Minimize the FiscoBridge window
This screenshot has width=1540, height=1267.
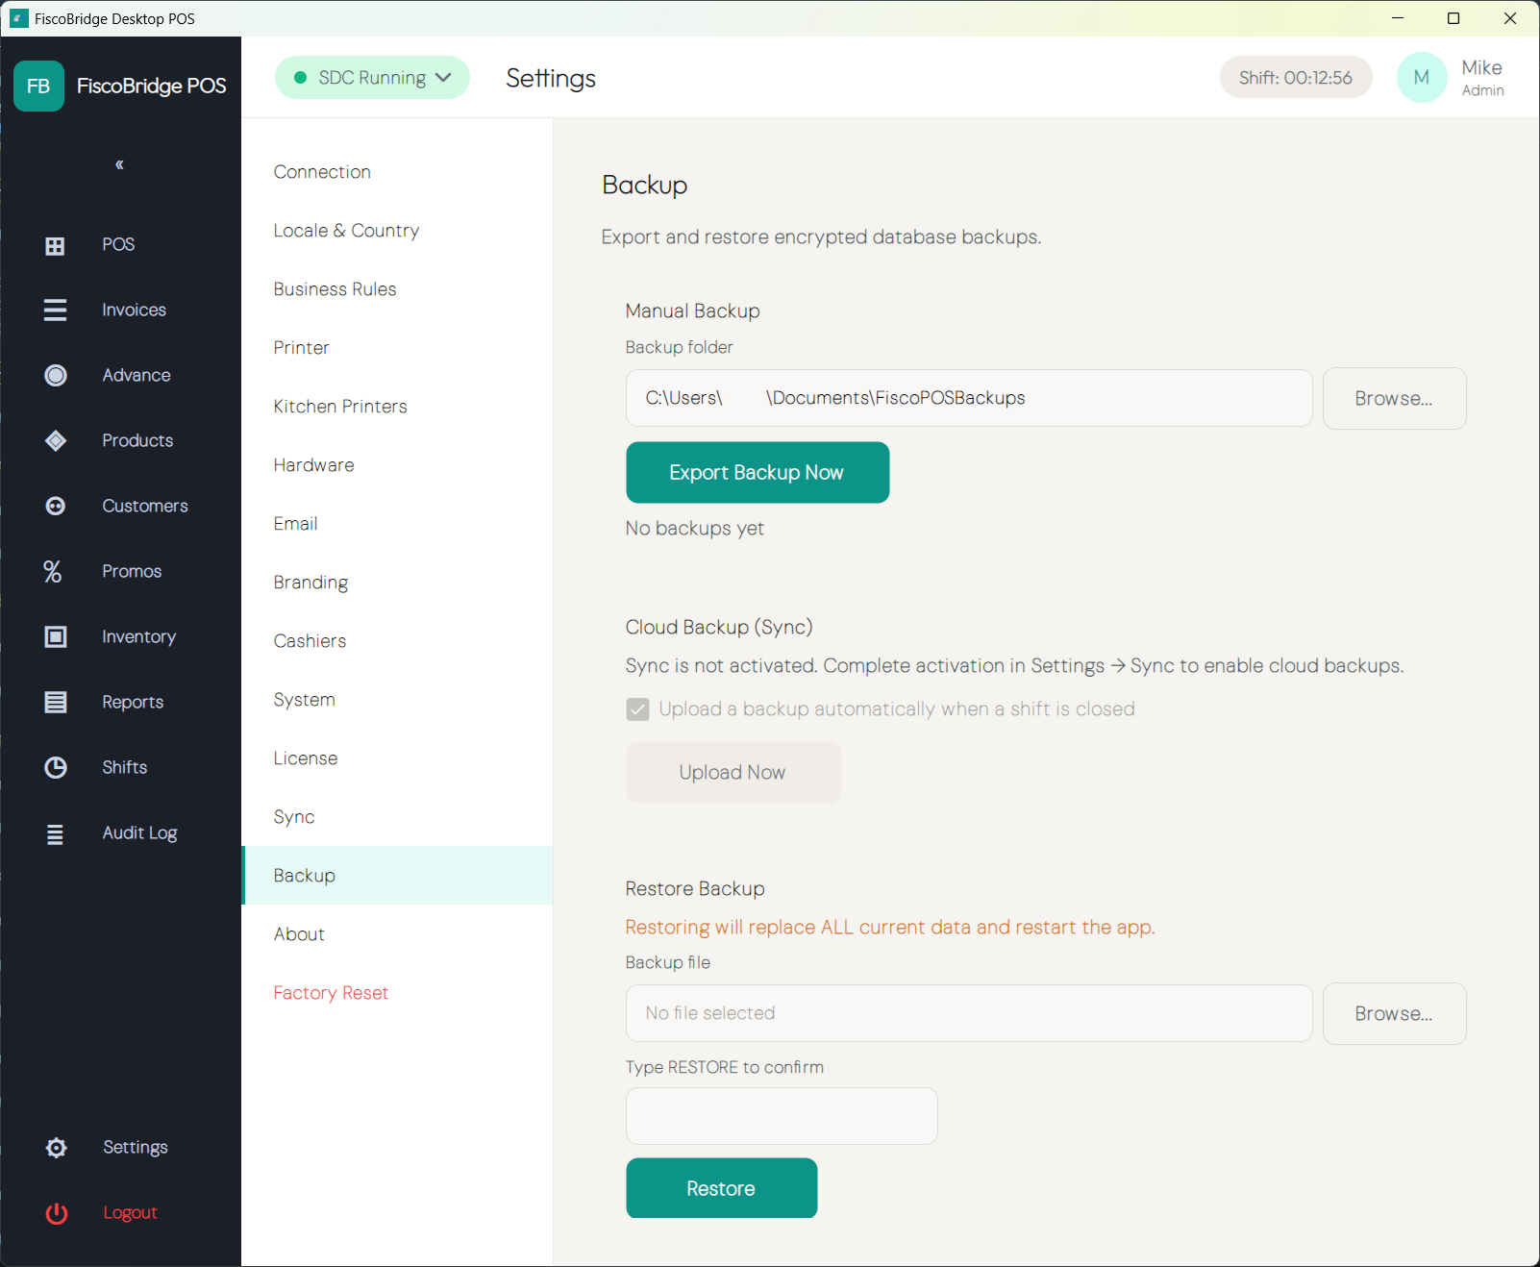pos(1398,18)
